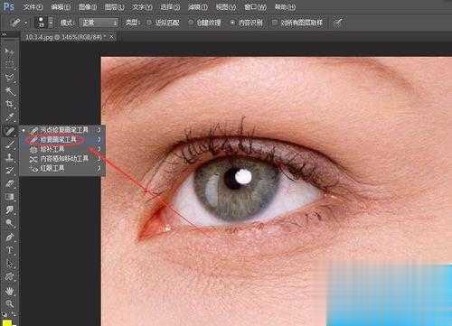Select the Magic Wand tool
The width and height of the screenshot is (452, 326).
click(9, 90)
